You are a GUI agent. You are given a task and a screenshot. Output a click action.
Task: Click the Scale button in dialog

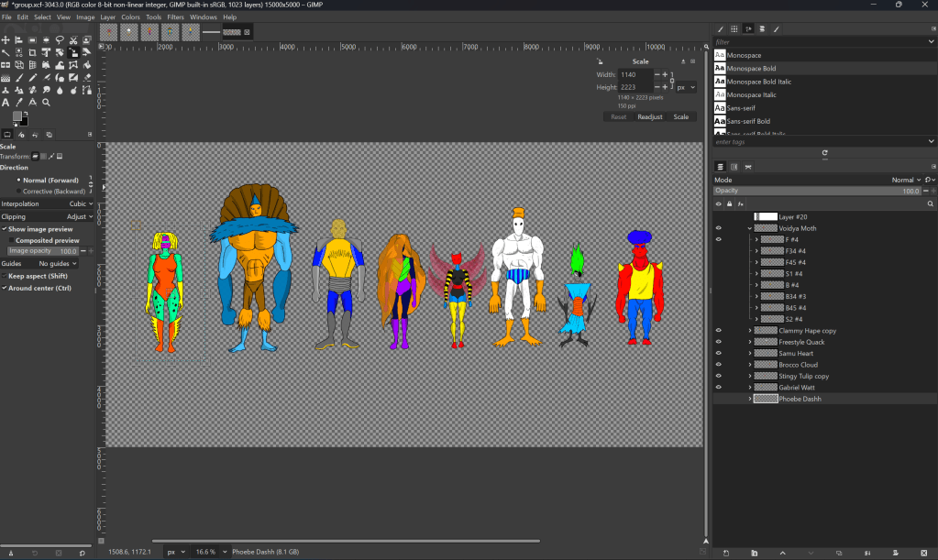[680, 117]
